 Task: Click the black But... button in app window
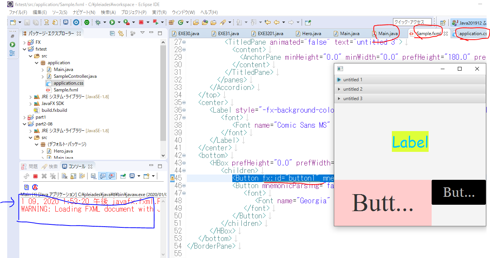[x=459, y=192]
